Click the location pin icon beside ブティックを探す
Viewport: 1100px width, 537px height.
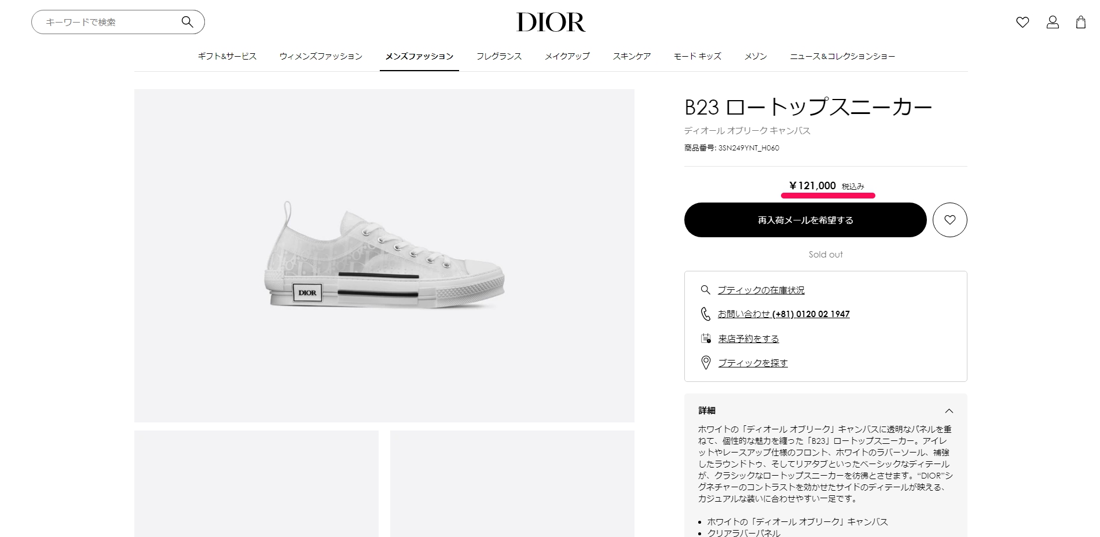(706, 363)
